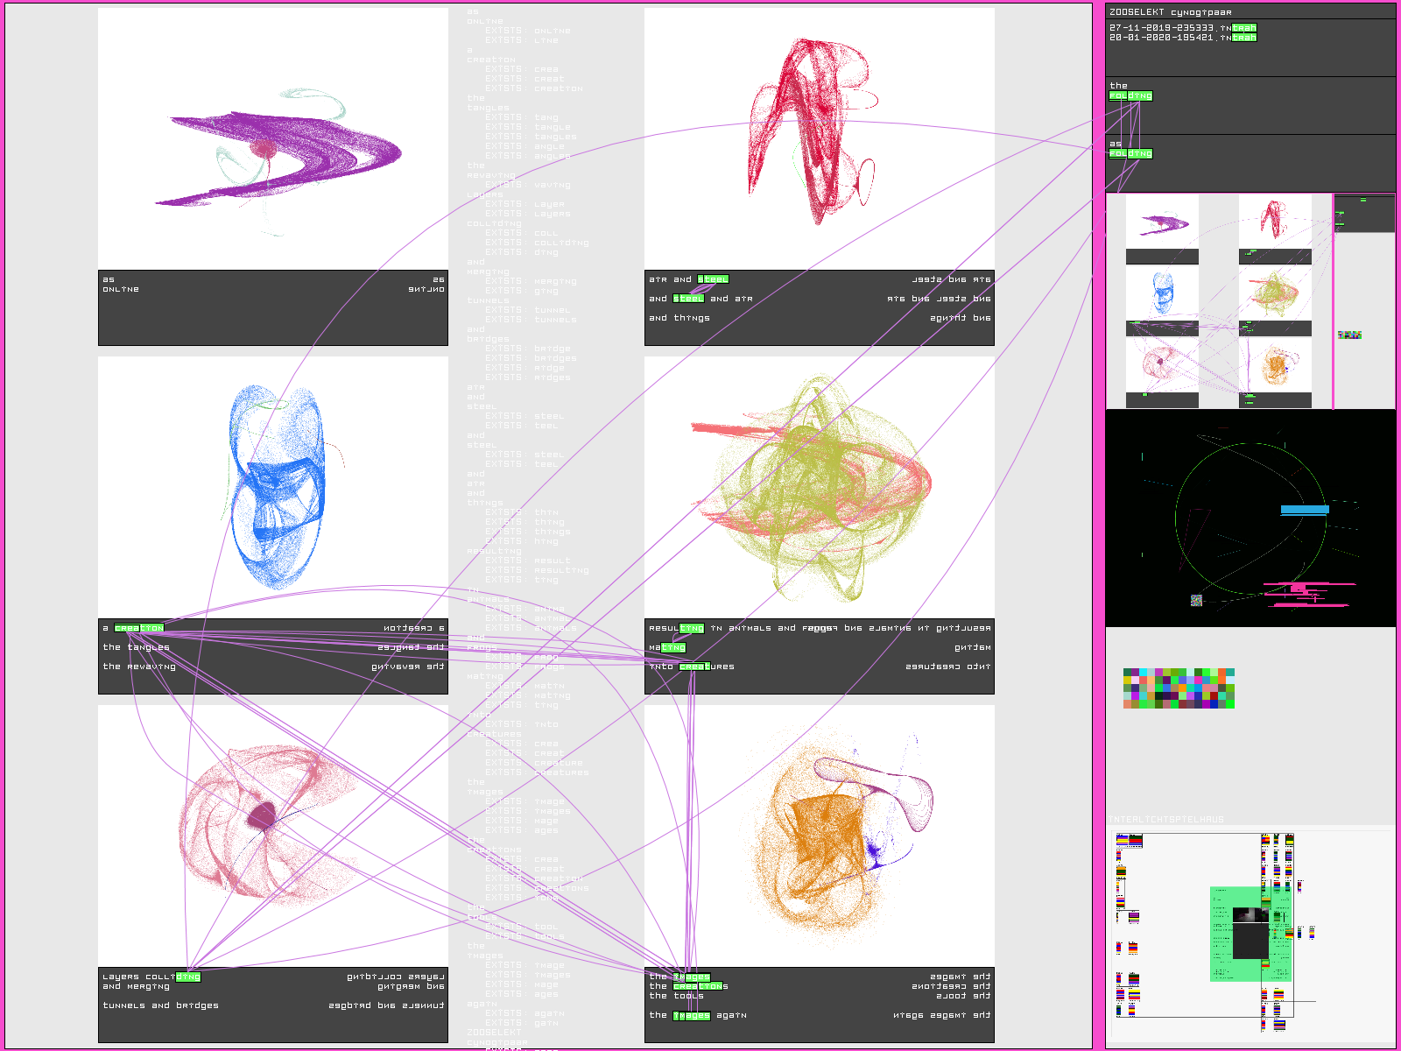Click the ZOOSELEKT cynogipaar header
1401x1051 pixels.
point(1170,12)
